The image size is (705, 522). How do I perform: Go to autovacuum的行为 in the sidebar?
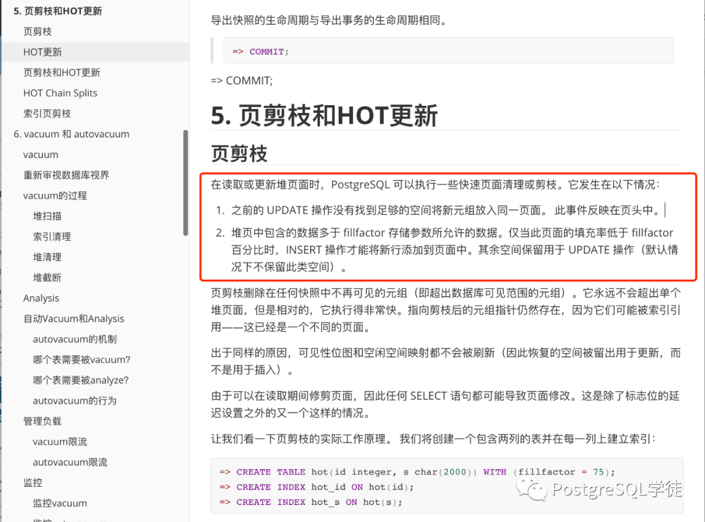click(74, 401)
